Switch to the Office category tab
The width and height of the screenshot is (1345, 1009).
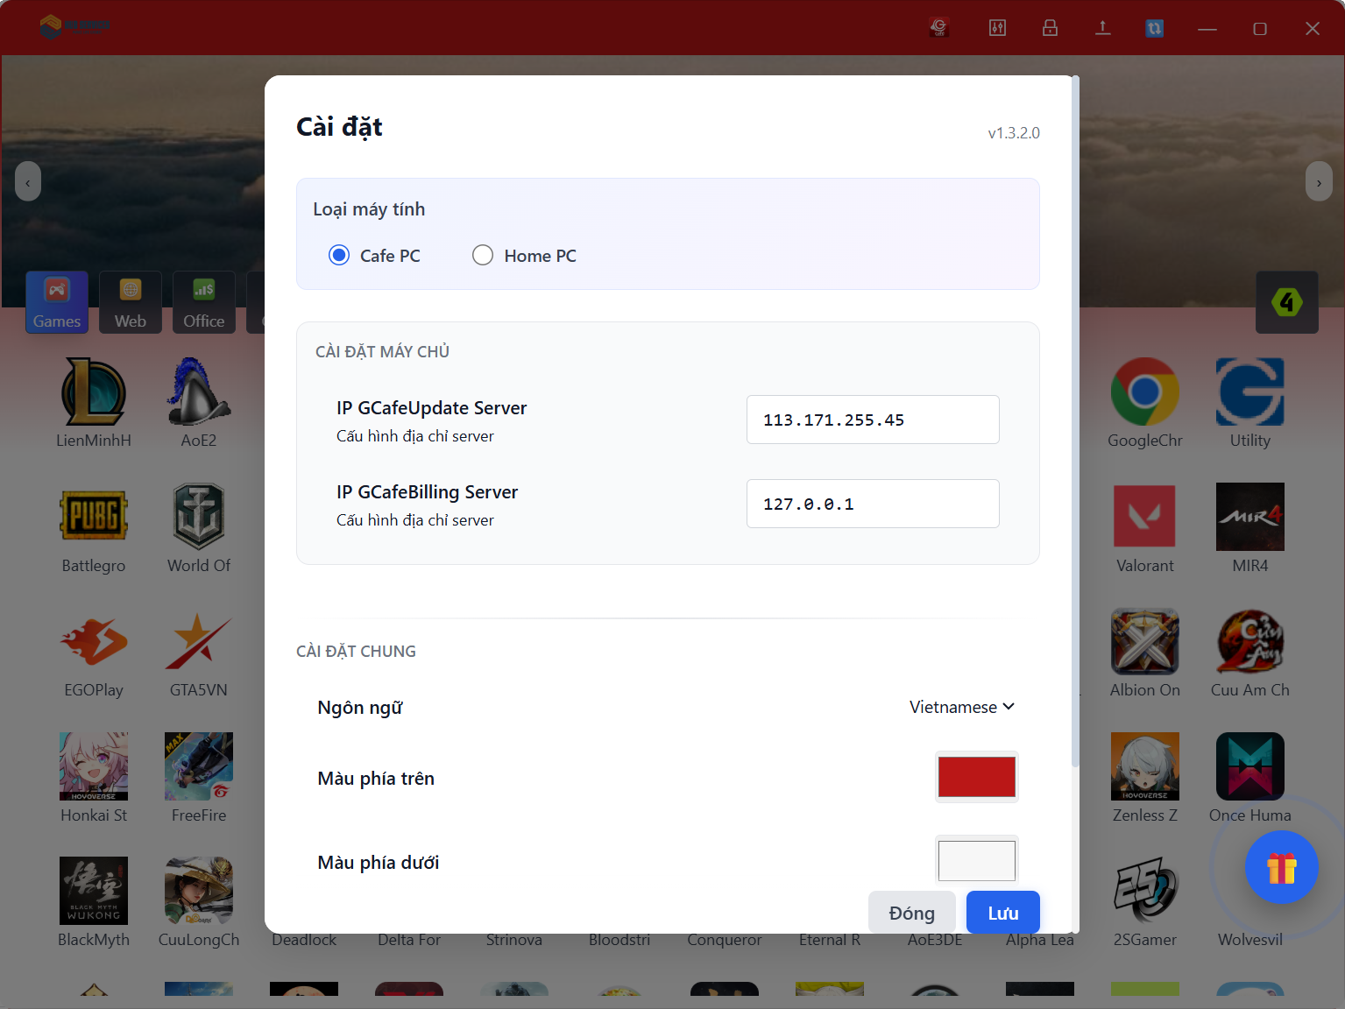click(x=204, y=302)
